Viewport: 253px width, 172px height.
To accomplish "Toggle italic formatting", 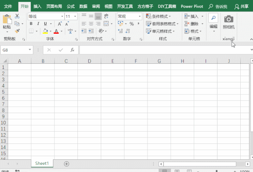I will pyautogui.click(x=38, y=24).
